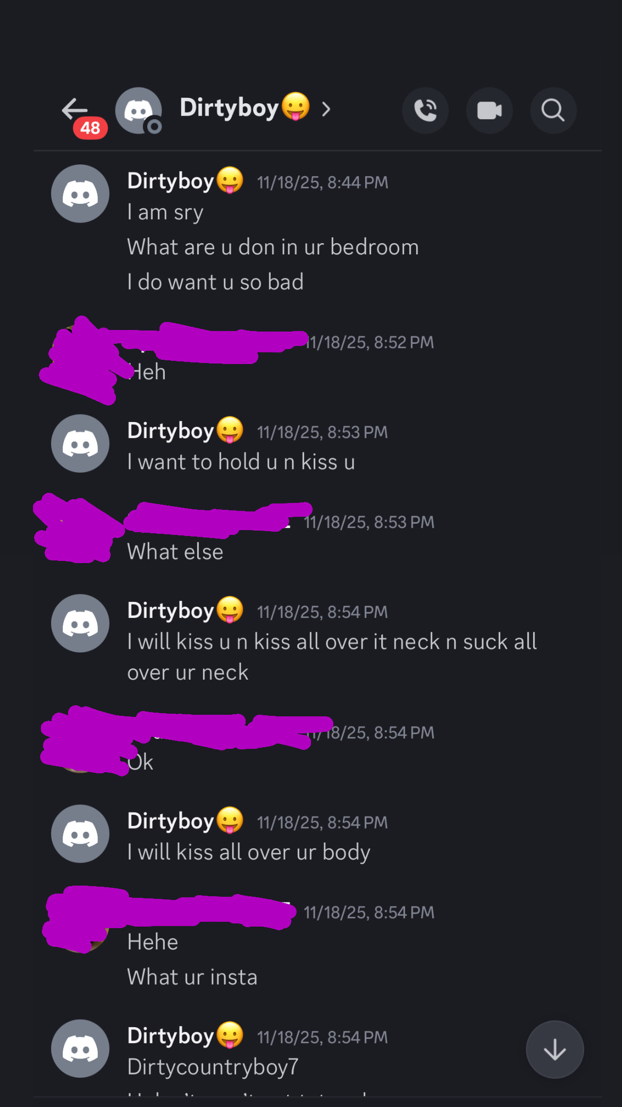Open the Dirtyboy header name
Image resolution: width=622 pixels, height=1107 pixels.
pos(245,108)
